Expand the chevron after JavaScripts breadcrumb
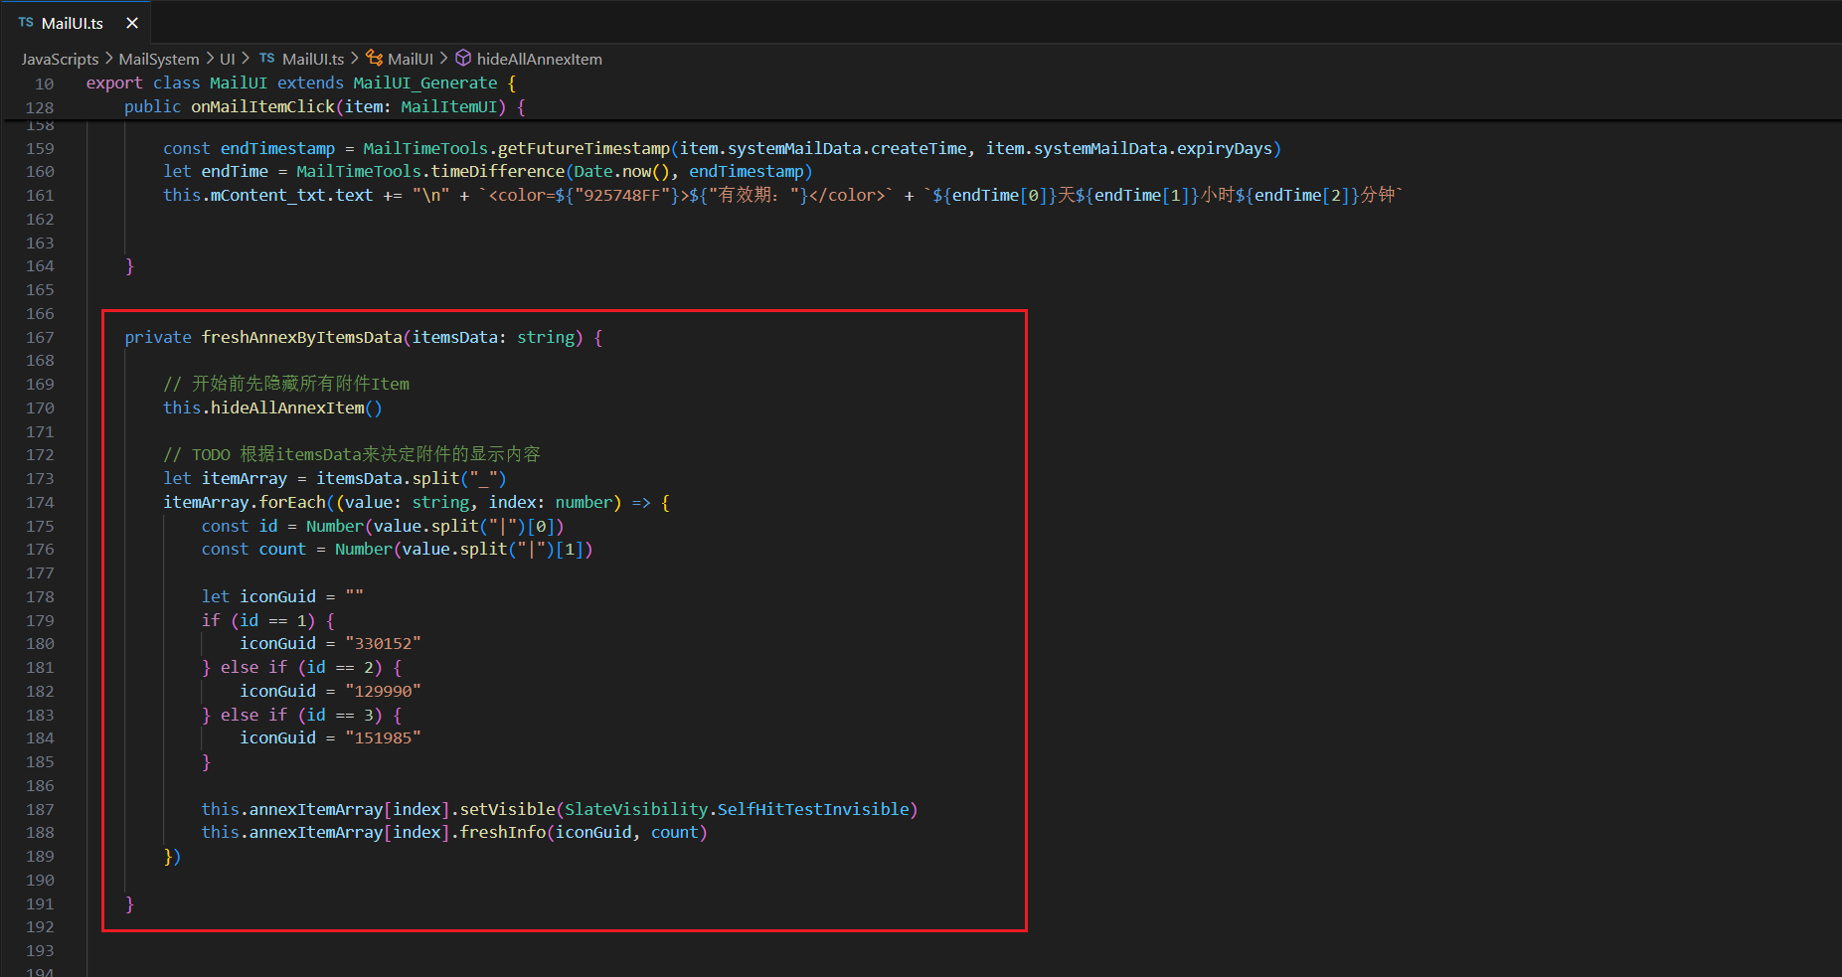Image resolution: width=1842 pixels, height=977 pixels. [x=109, y=59]
